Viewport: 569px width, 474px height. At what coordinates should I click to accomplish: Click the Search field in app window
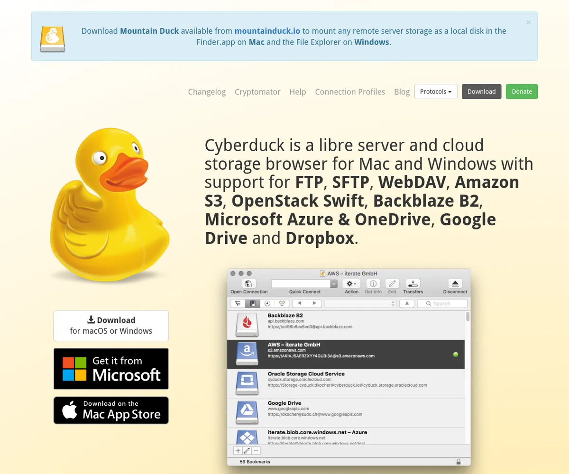(442, 303)
